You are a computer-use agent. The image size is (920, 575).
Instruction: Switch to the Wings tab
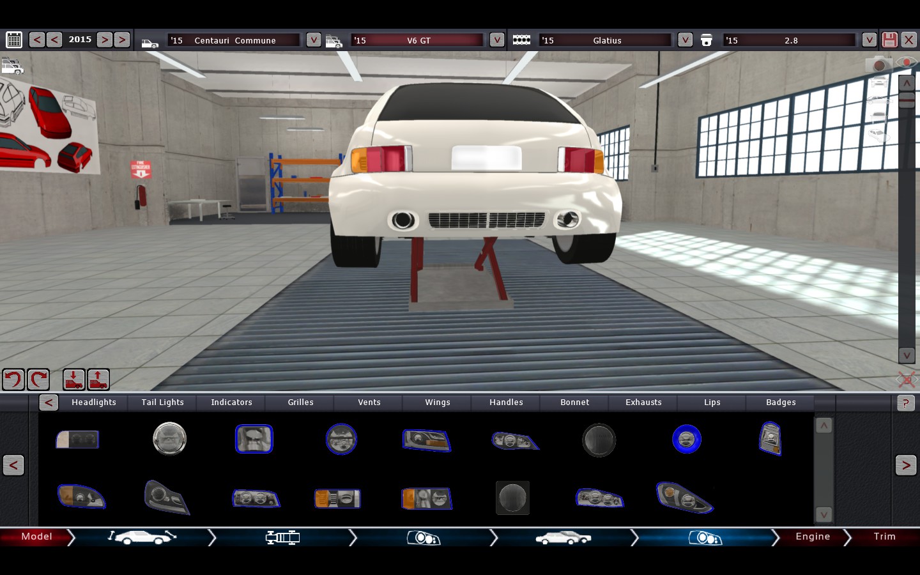[x=438, y=402]
